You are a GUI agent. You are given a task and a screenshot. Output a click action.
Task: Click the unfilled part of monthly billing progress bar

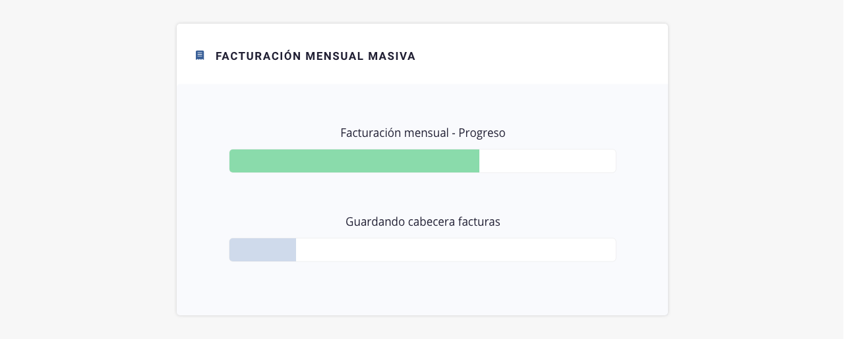pos(547,161)
